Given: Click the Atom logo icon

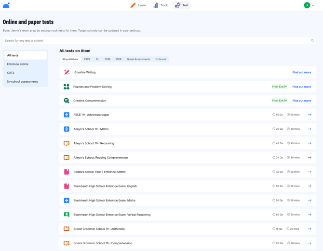Looking at the screenshot, I should click(6, 5).
